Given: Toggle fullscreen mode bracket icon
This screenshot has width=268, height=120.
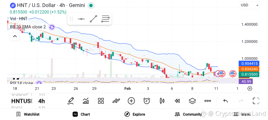Looking at the screenshot, I should pyautogui.click(x=256, y=101).
